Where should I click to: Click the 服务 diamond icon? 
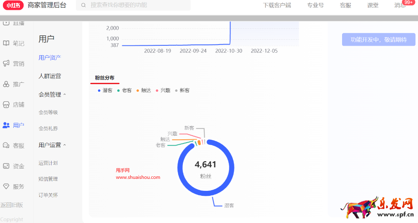pyautogui.click(x=6, y=186)
